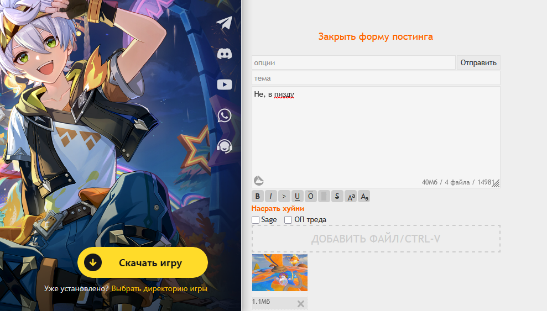This screenshot has width=547, height=311.
Task: Click the Уже установлено? text
Action: click(76, 289)
